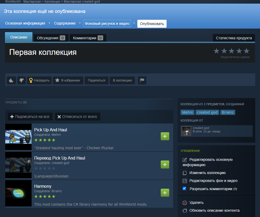Click Pick Up And Haul star rating
Screen dimensions: 260x217
(45, 140)
